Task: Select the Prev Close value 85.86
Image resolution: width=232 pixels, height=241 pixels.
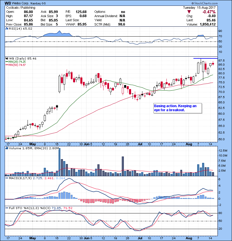Action: coord(28,24)
